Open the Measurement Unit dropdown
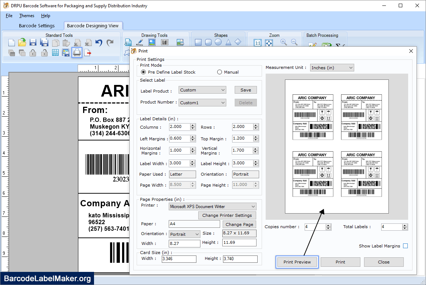The width and height of the screenshot is (426, 285). click(332, 68)
